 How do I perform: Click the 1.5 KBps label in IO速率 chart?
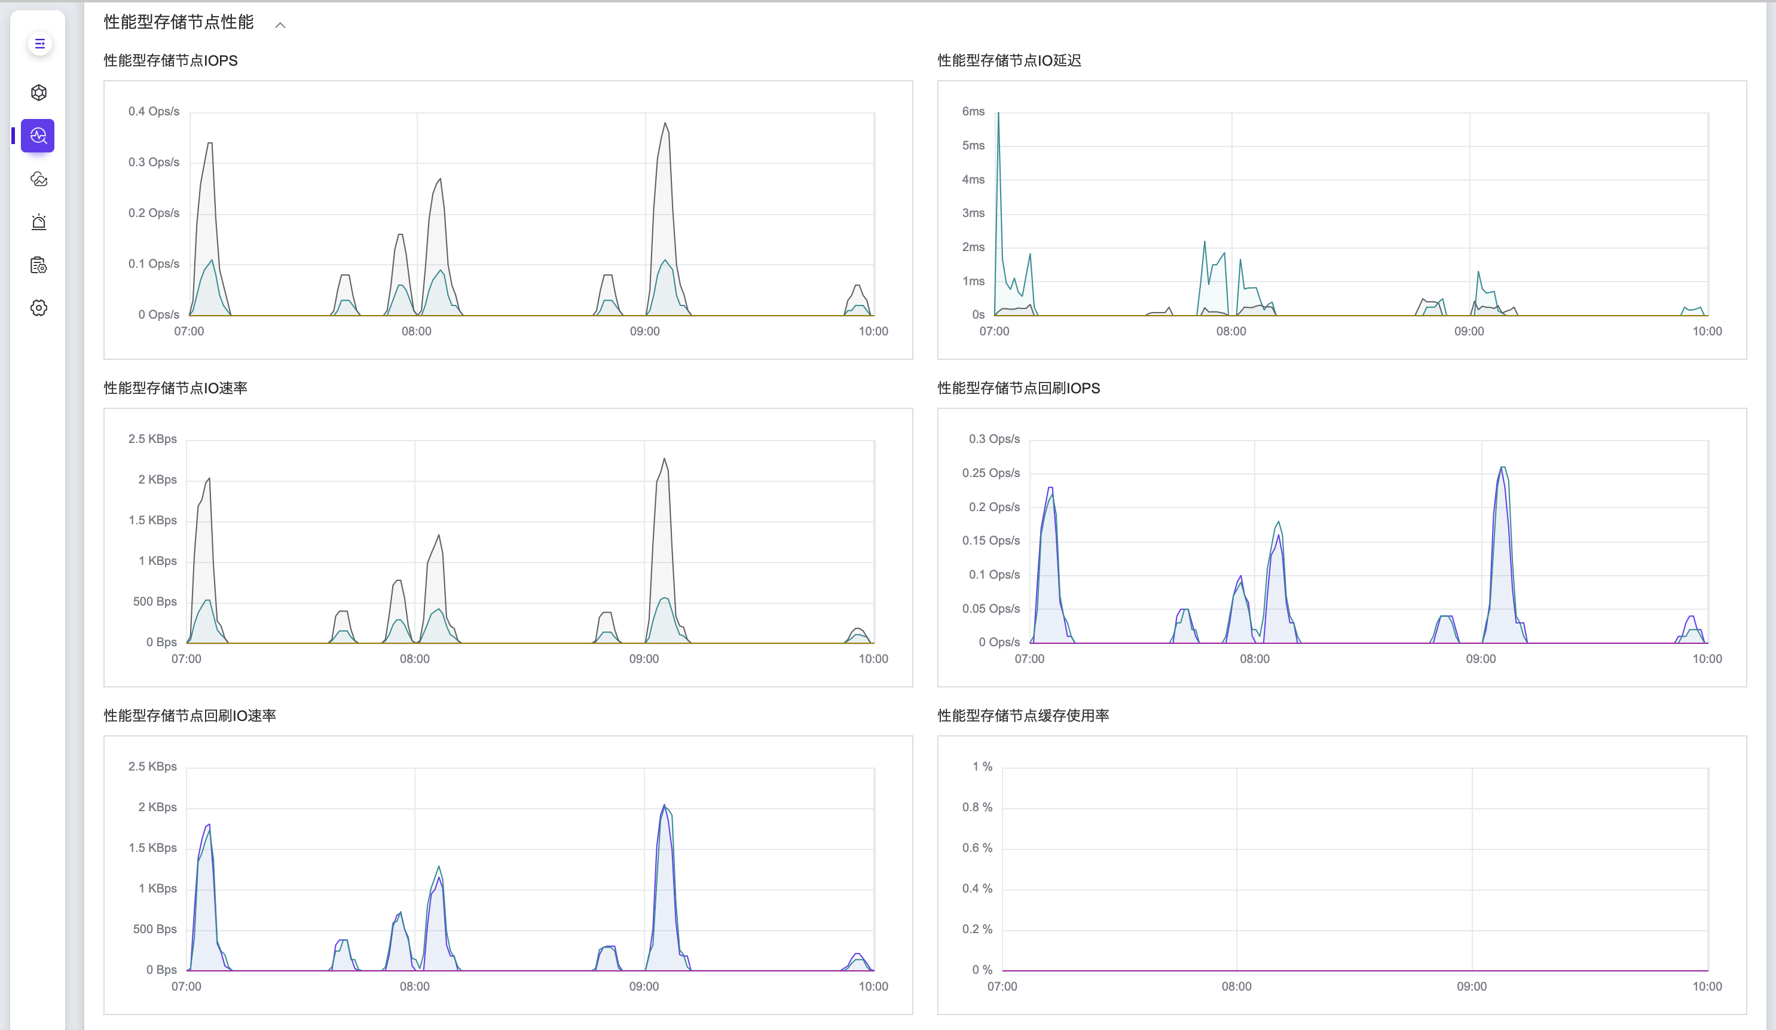click(152, 520)
